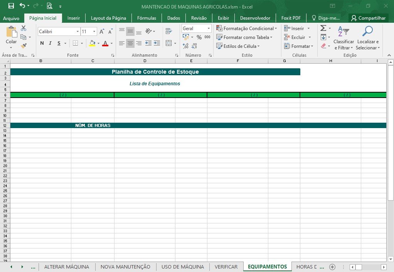The height and width of the screenshot is (272, 394).
Task: Undo the last action
Action: tap(22, 5)
